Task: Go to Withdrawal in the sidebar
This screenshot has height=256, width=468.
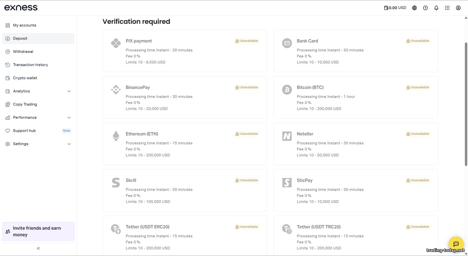Action: point(23,52)
